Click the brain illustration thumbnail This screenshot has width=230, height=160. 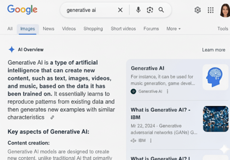pos(215,77)
